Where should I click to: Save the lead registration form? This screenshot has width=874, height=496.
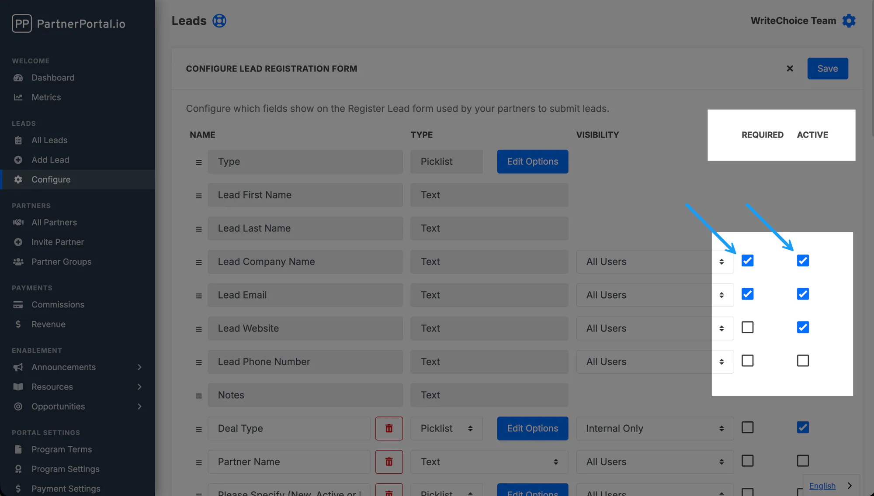(x=828, y=69)
